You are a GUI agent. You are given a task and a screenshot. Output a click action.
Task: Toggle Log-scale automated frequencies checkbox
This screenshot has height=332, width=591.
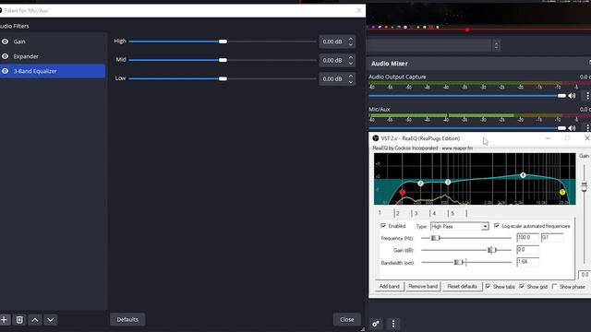coord(497,225)
